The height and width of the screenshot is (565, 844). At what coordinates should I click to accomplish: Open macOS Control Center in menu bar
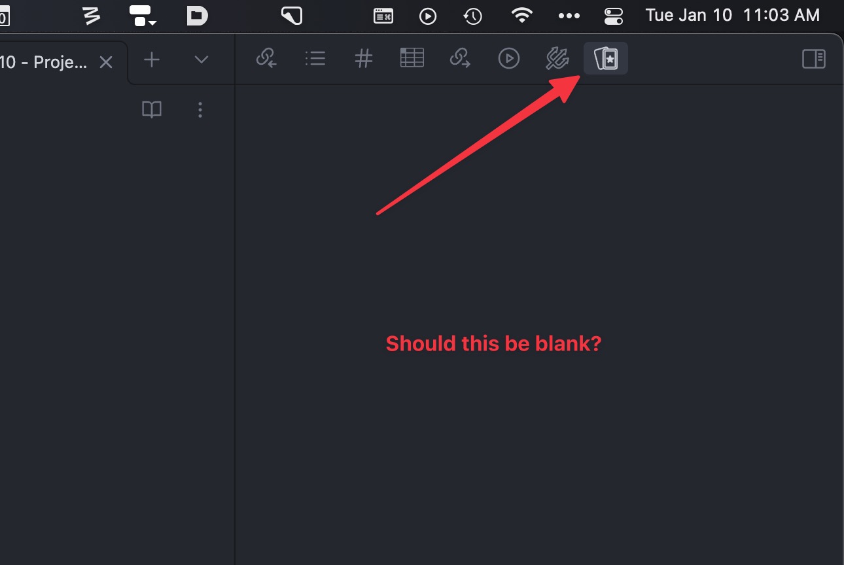coord(614,16)
